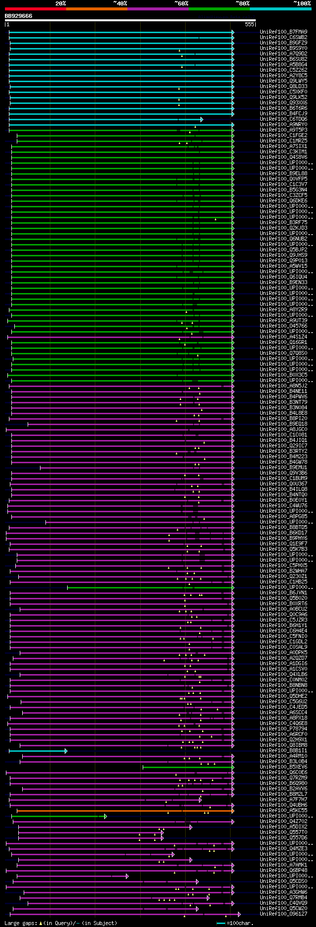Image resolution: width=316 pixels, height=927 pixels.
Task: Select label UniRef100_A9NRY0
Action: tap(283, 125)
